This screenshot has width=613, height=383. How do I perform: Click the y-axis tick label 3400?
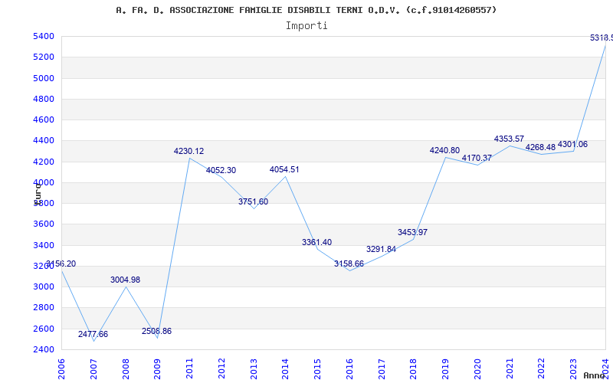[44, 245]
